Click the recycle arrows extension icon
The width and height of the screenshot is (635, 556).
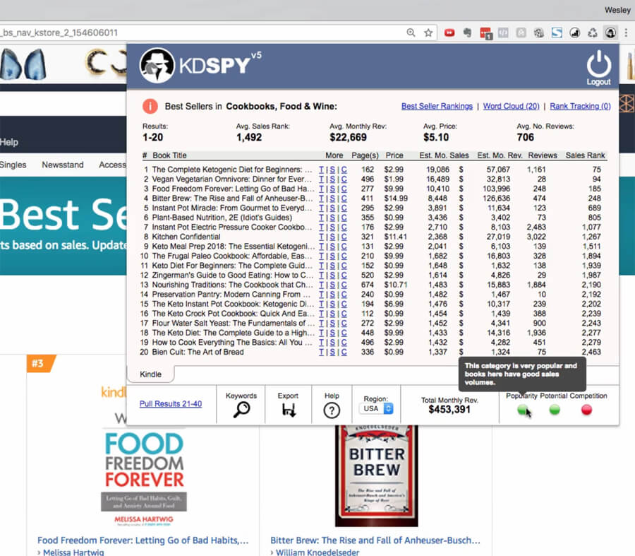(593, 32)
